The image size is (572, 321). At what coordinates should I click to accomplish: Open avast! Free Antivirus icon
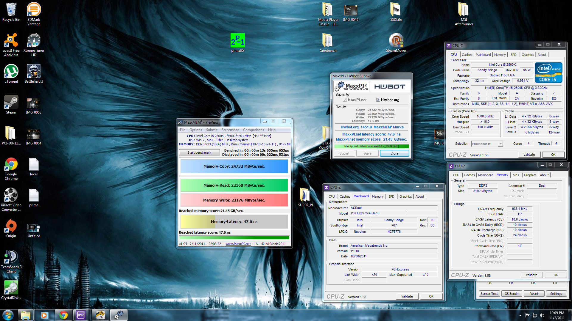11,45
